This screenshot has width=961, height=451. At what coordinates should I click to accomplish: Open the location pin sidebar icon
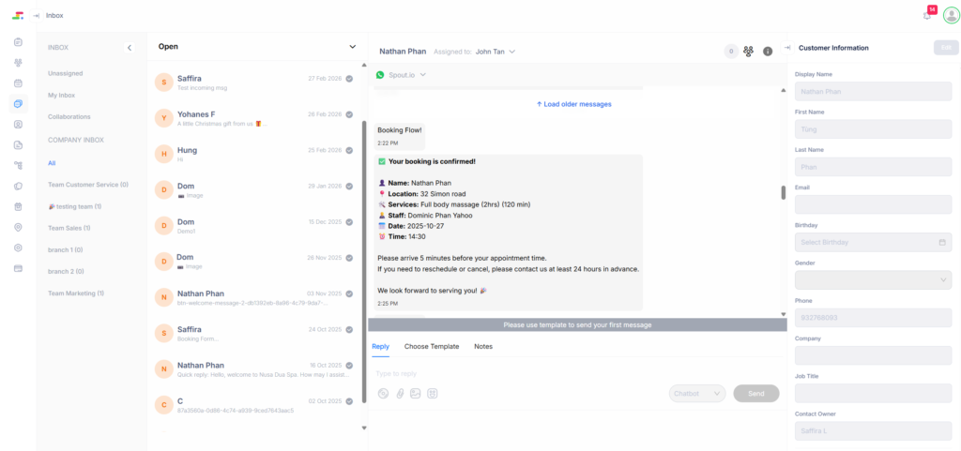point(18,227)
